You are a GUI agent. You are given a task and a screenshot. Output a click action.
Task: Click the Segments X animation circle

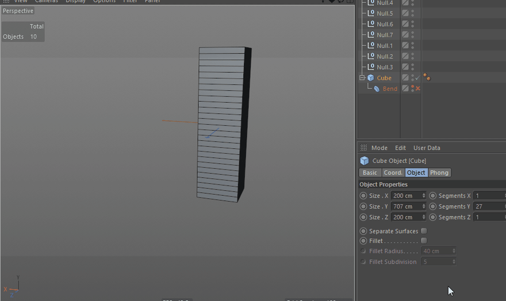(433, 196)
